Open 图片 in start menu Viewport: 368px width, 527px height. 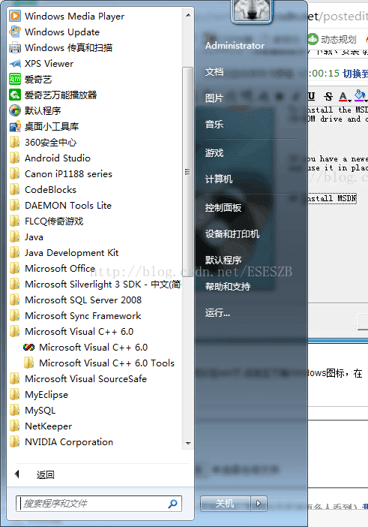(214, 98)
